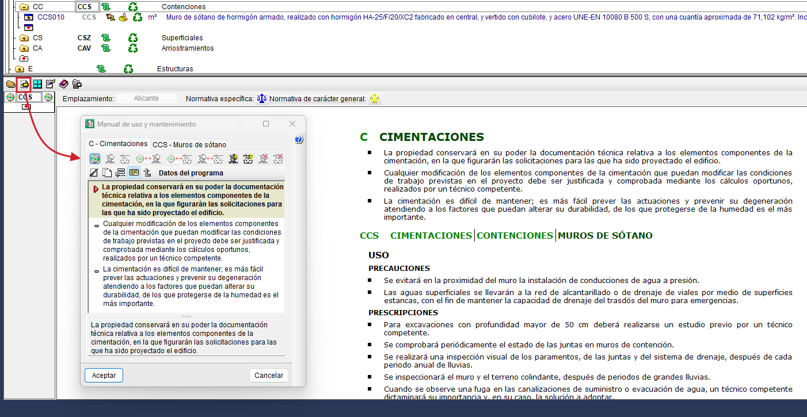807x417 pixels.
Task: Click the 'CONTENCIONES' heading in the document
Action: coord(515,236)
